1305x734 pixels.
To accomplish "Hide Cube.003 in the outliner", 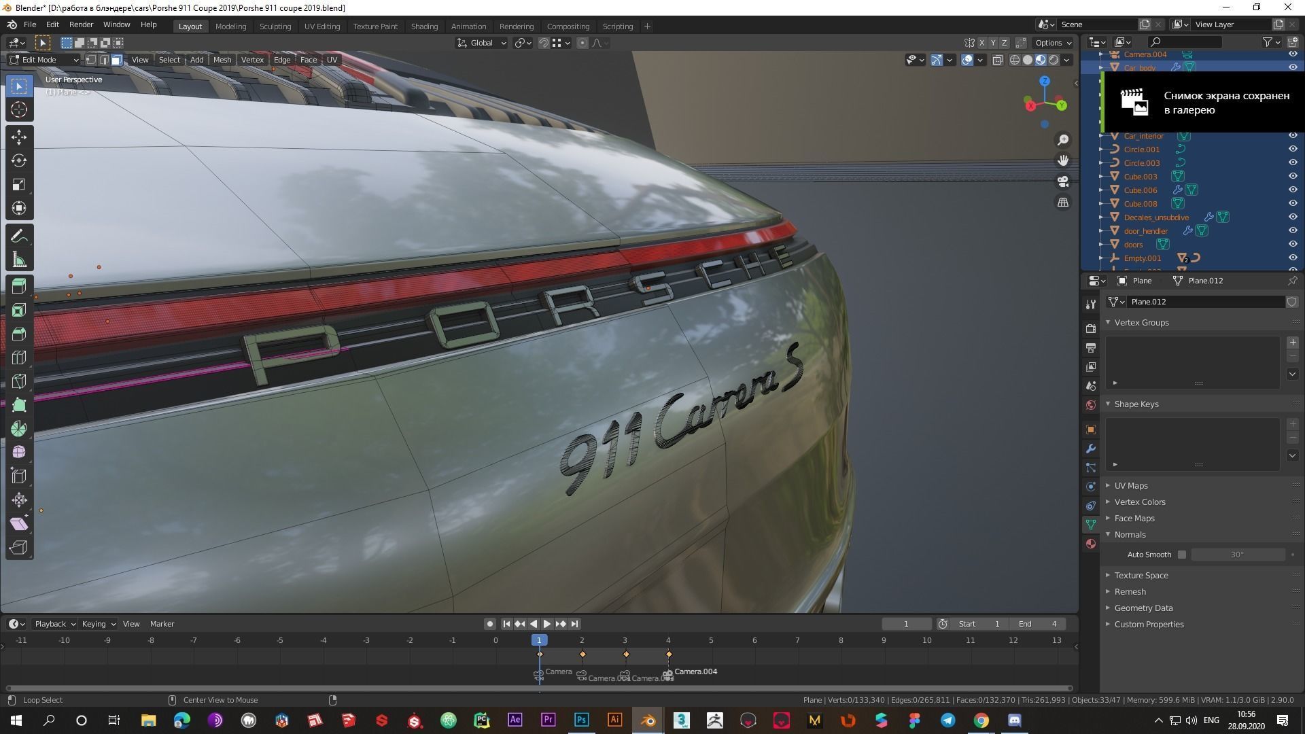I will 1293,176.
